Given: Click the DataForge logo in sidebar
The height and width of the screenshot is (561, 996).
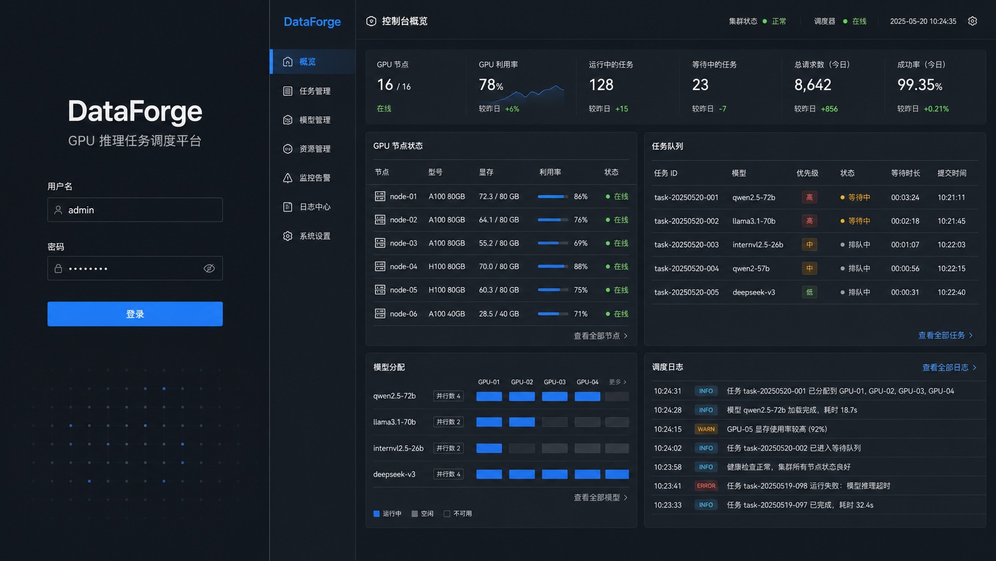Looking at the screenshot, I should point(312,21).
